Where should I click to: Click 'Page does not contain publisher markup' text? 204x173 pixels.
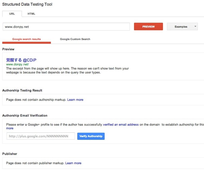pos(35,163)
